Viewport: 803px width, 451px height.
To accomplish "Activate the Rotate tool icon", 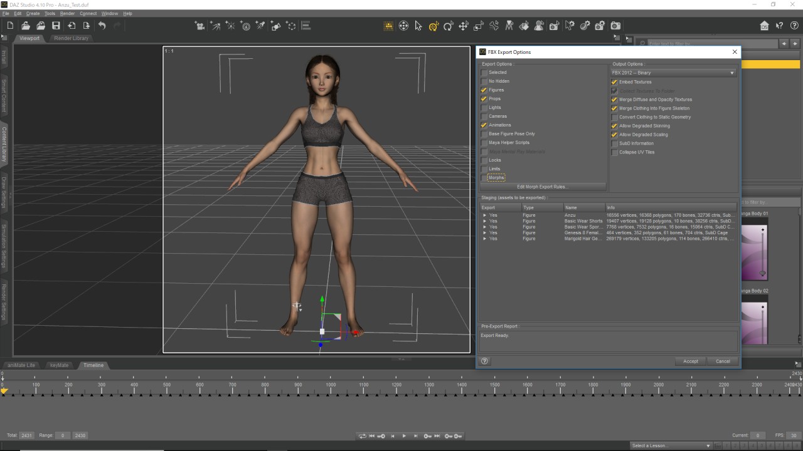I will [449, 26].
